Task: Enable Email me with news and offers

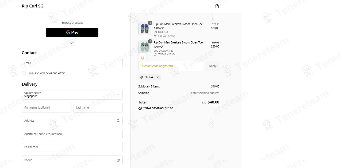Action: [24, 73]
